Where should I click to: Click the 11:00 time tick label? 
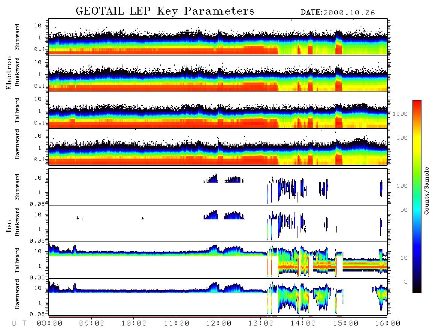pos(177,324)
